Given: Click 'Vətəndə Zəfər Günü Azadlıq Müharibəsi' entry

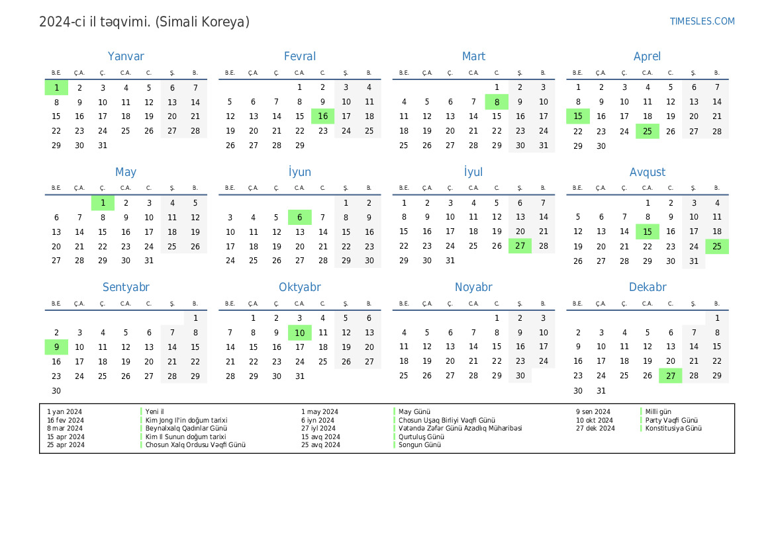Looking at the screenshot, I should click(460, 428).
